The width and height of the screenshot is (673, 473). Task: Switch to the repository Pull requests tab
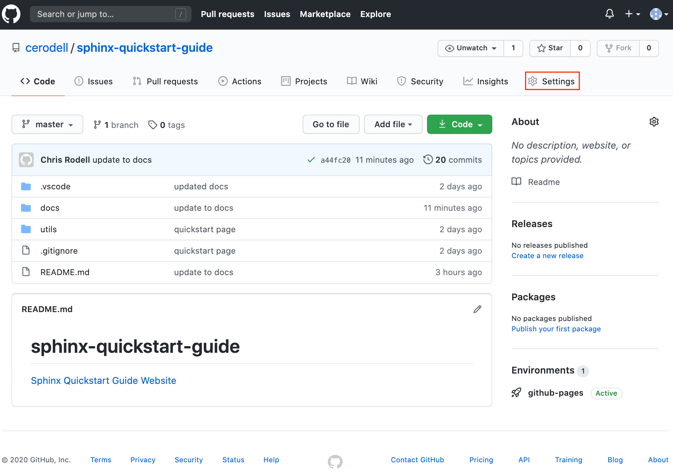click(165, 81)
